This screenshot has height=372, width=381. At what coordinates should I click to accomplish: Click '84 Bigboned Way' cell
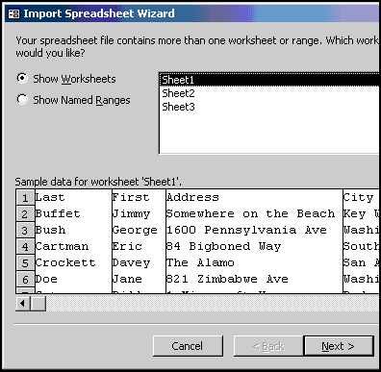pos(254,246)
